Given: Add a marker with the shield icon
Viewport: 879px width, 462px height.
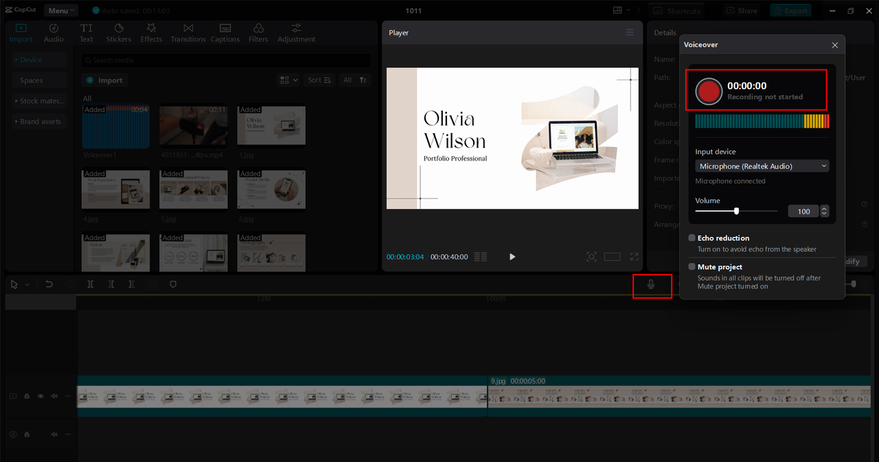Looking at the screenshot, I should pyautogui.click(x=172, y=284).
